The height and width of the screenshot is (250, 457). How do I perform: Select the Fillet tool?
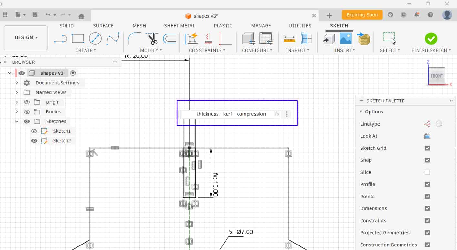(135, 39)
